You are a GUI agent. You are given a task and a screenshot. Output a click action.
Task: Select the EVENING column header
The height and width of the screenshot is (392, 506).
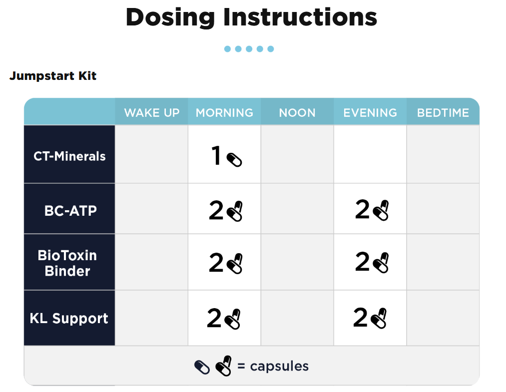pos(370,113)
